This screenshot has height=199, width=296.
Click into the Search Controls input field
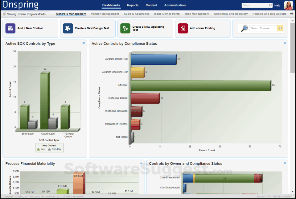click(x=263, y=28)
